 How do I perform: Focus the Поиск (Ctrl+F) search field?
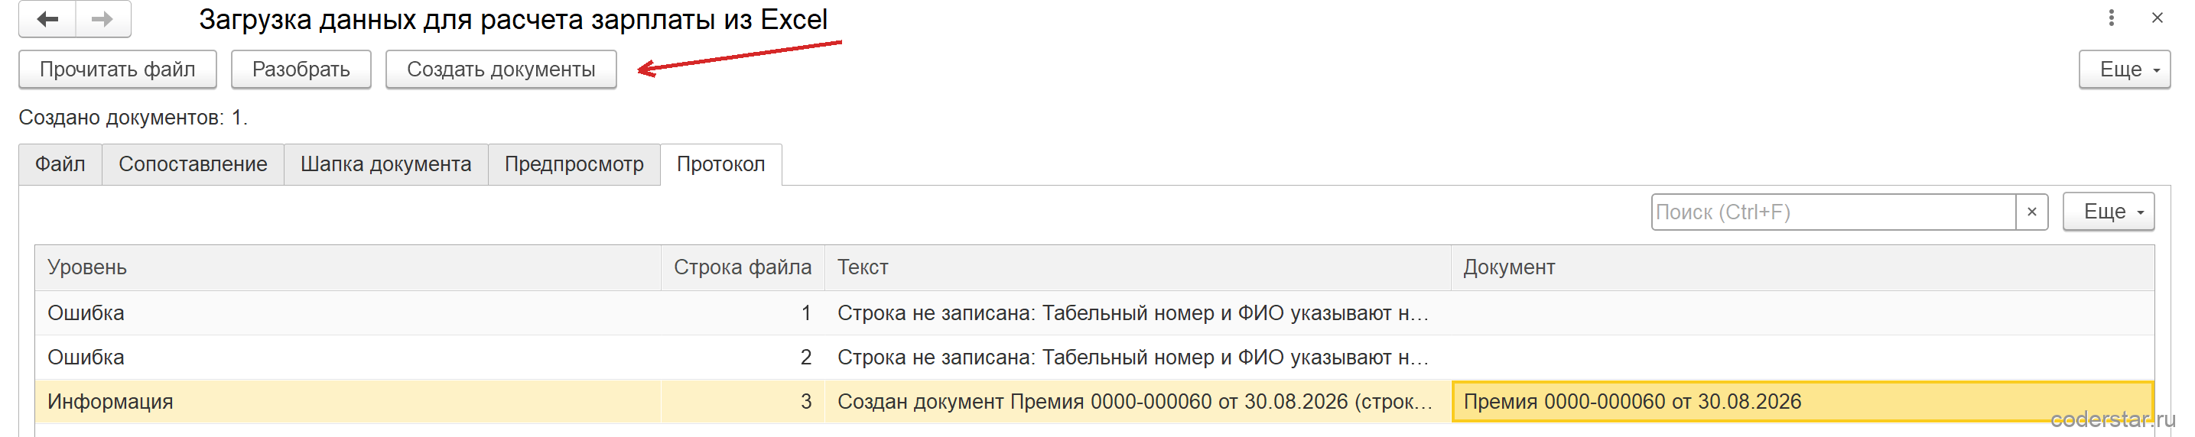(x=1832, y=212)
